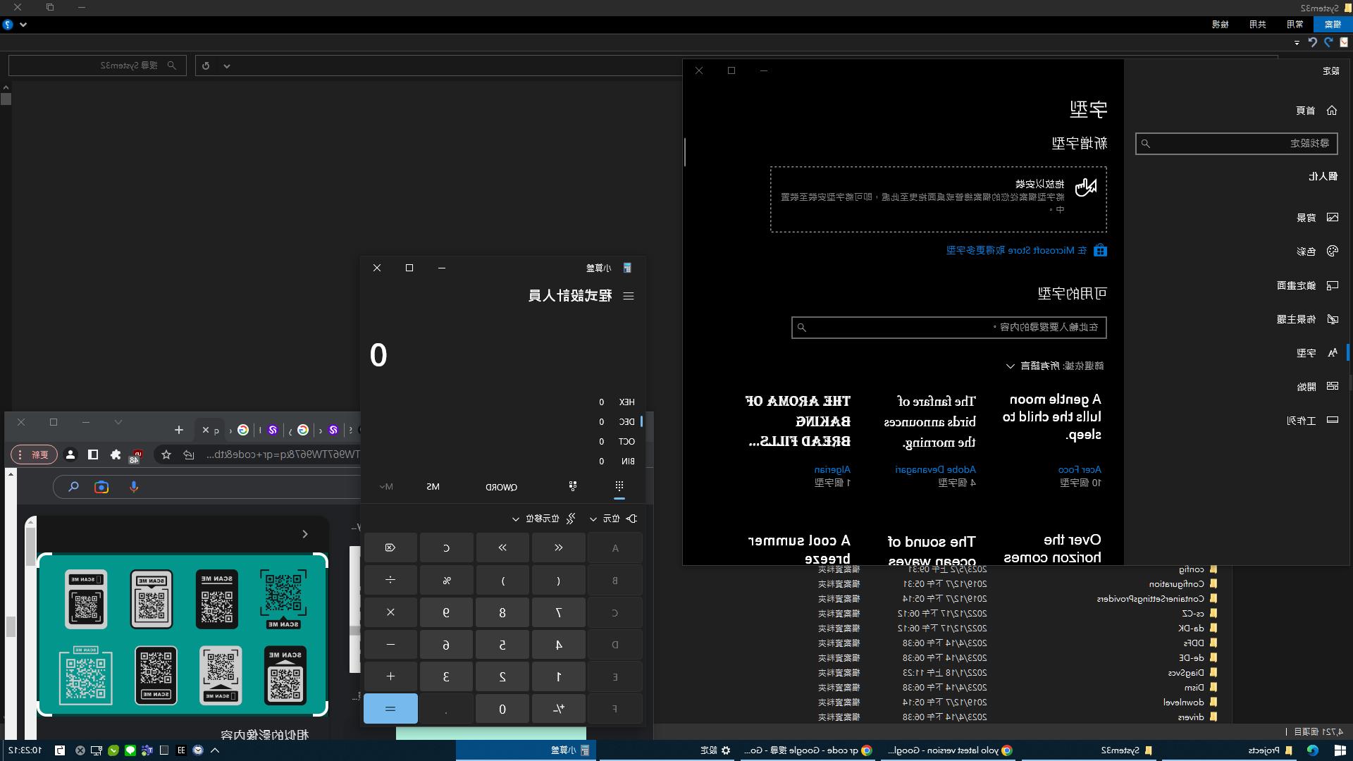The width and height of the screenshot is (1353, 761).
Task: Bookmark this page with Chrome's star icon
Action: click(x=166, y=454)
